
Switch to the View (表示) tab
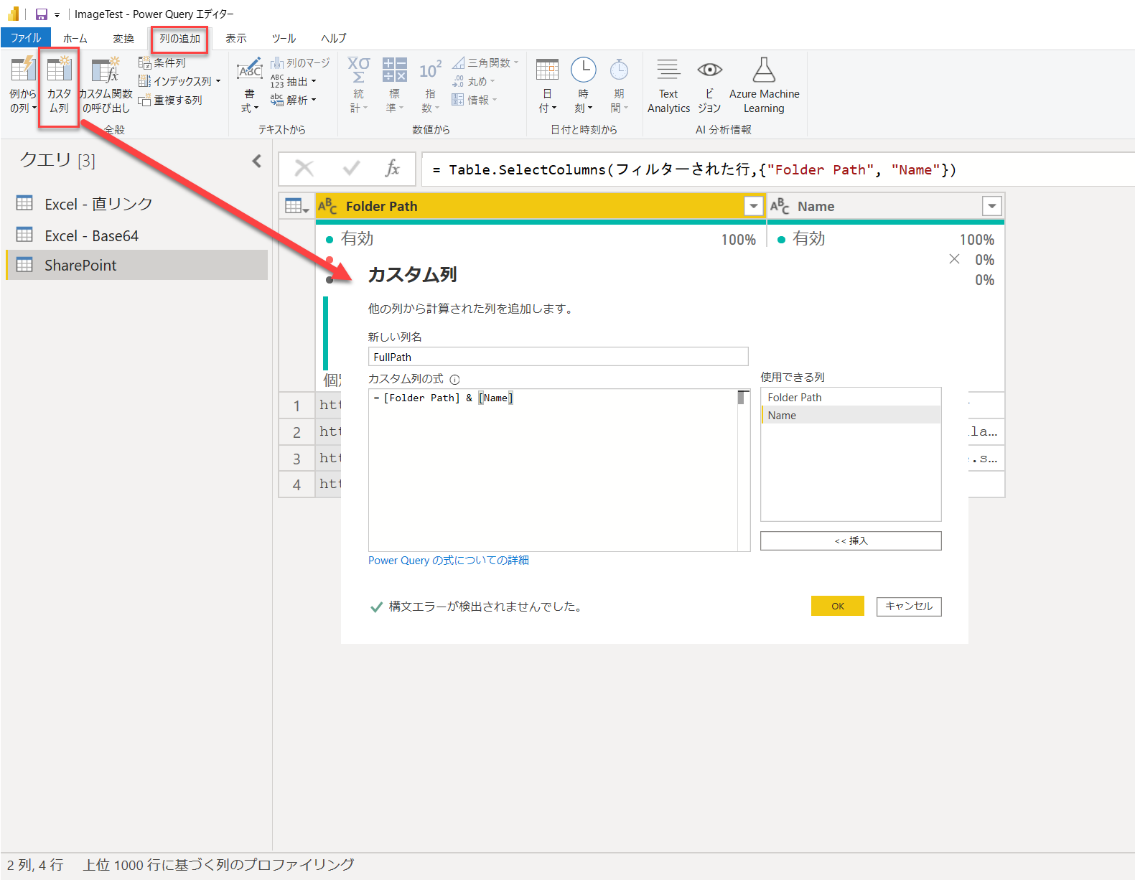pyautogui.click(x=236, y=39)
